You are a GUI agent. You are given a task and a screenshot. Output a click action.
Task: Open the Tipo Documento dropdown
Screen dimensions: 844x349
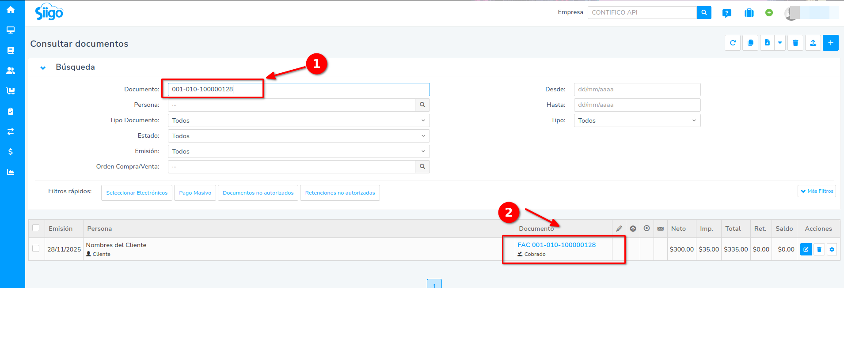tap(299, 120)
